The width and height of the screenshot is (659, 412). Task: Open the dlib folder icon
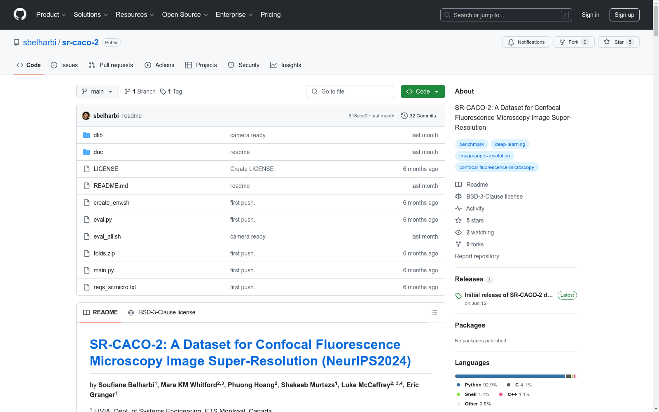[86, 135]
